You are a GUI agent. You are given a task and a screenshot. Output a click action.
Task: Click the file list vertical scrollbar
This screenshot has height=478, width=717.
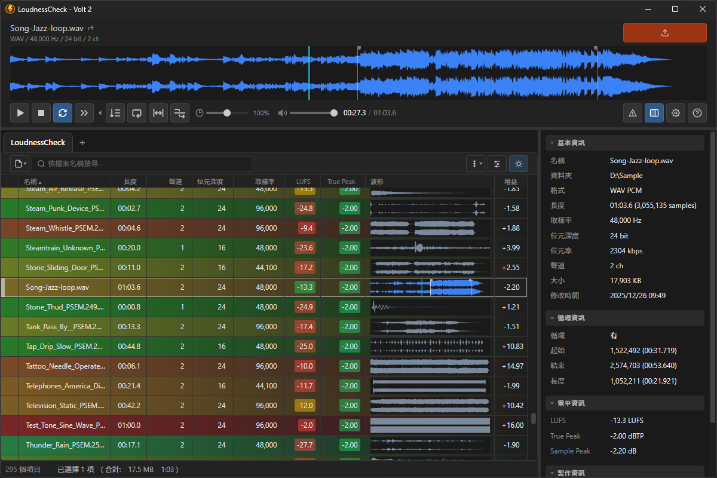(534, 418)
